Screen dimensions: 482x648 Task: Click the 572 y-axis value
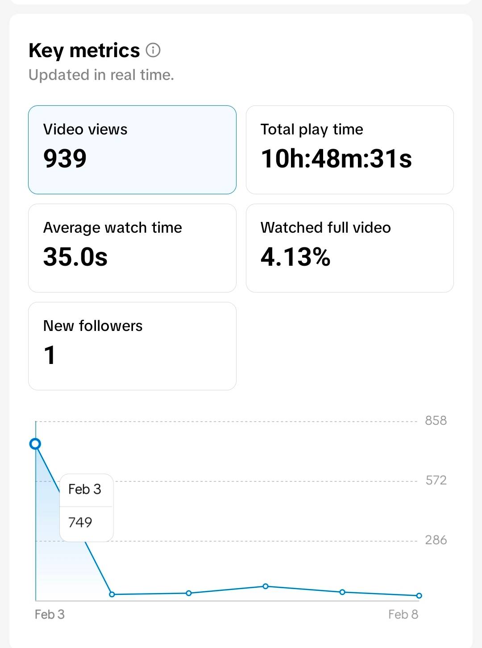pyautogui.click(x=436, y=481)
